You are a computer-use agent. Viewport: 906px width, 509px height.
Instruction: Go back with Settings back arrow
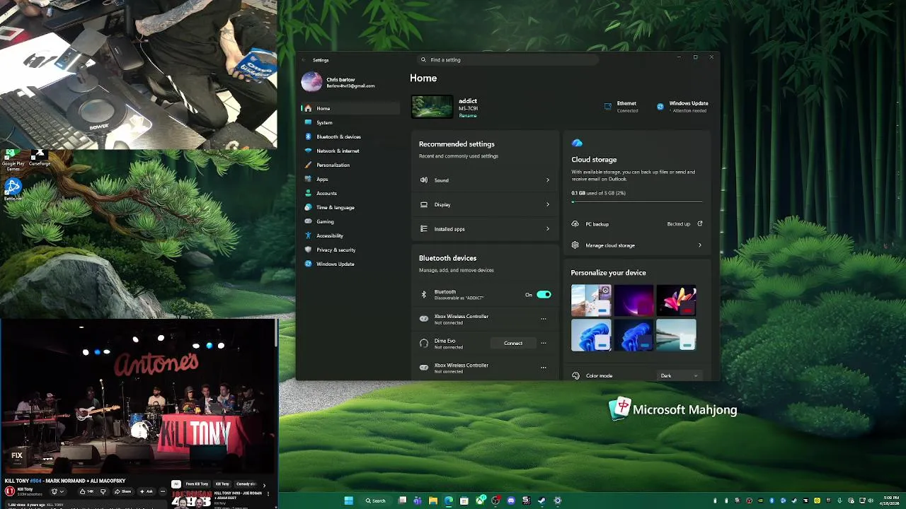303,60
